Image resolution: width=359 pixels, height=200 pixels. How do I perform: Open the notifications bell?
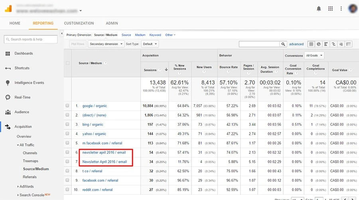click(318, 9)
